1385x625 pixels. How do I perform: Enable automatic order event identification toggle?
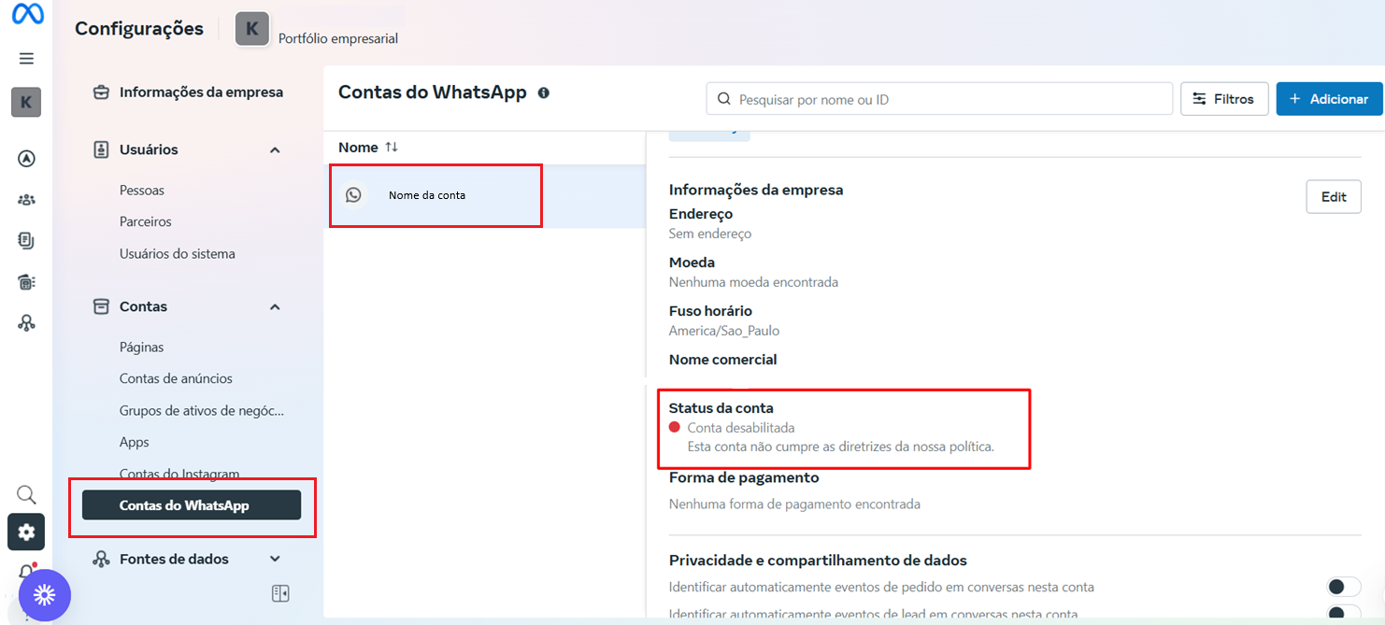[1343, 586]
